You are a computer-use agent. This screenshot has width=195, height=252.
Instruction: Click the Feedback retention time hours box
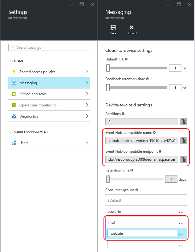175,88
